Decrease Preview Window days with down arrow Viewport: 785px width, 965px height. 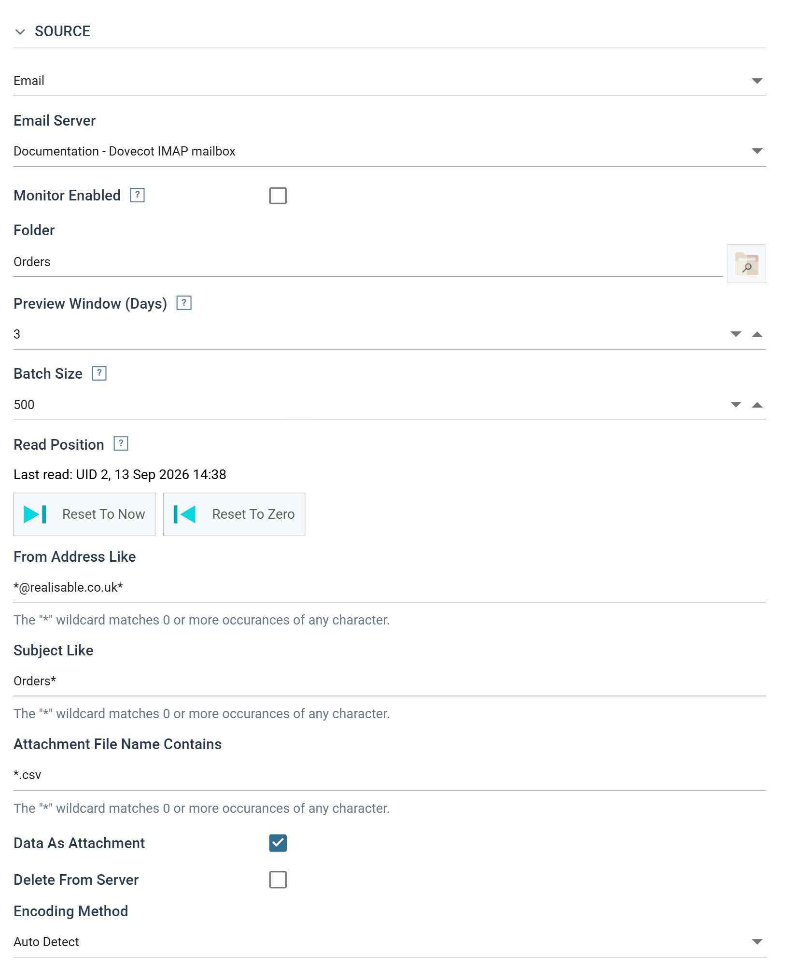(736, 334)
